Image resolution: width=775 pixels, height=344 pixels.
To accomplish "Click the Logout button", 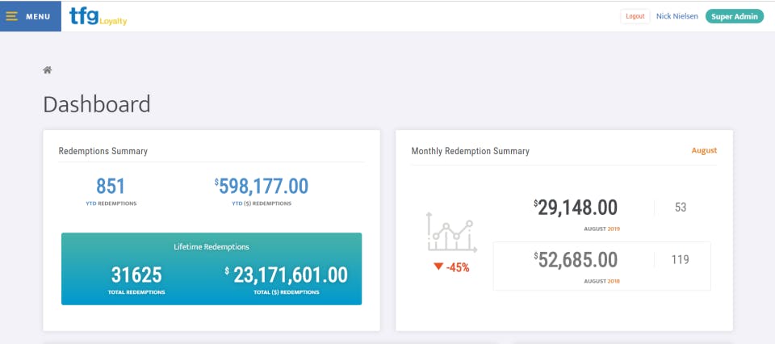I will click(635, 16).
